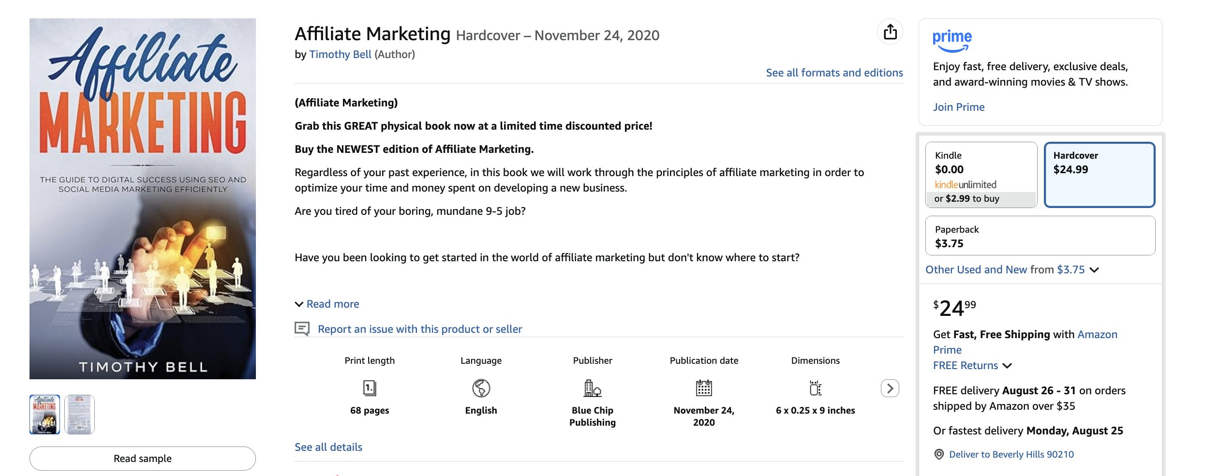Click the Print length page icon
Image resolution: width=1219 pixels, height=476 pixels.
click(369, 387)
